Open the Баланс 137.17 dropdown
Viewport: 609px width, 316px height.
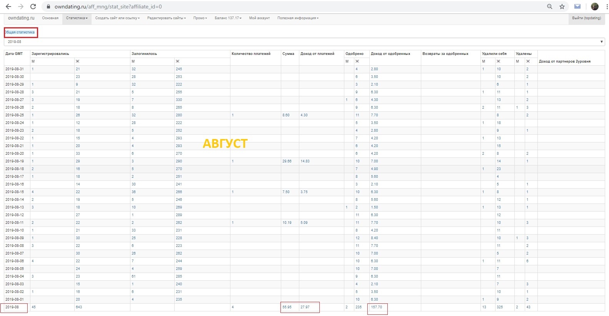click(228, 18)
